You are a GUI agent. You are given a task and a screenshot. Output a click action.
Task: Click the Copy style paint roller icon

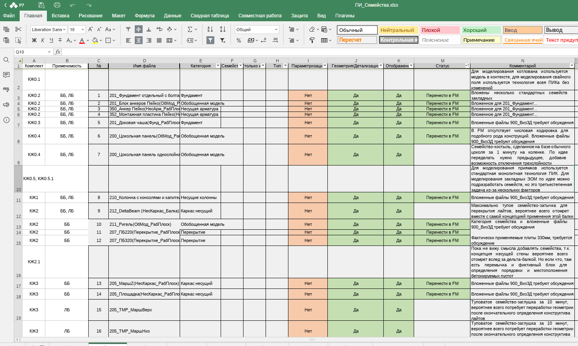(312, 40)
